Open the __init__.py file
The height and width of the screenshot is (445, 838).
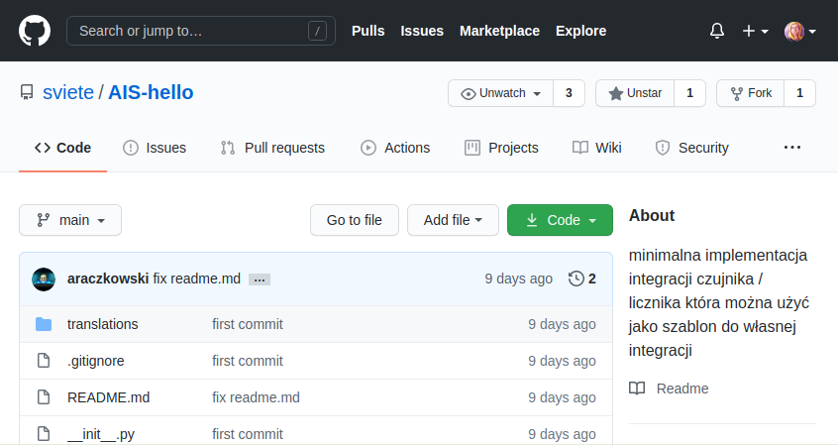click(x=101, y=434)
